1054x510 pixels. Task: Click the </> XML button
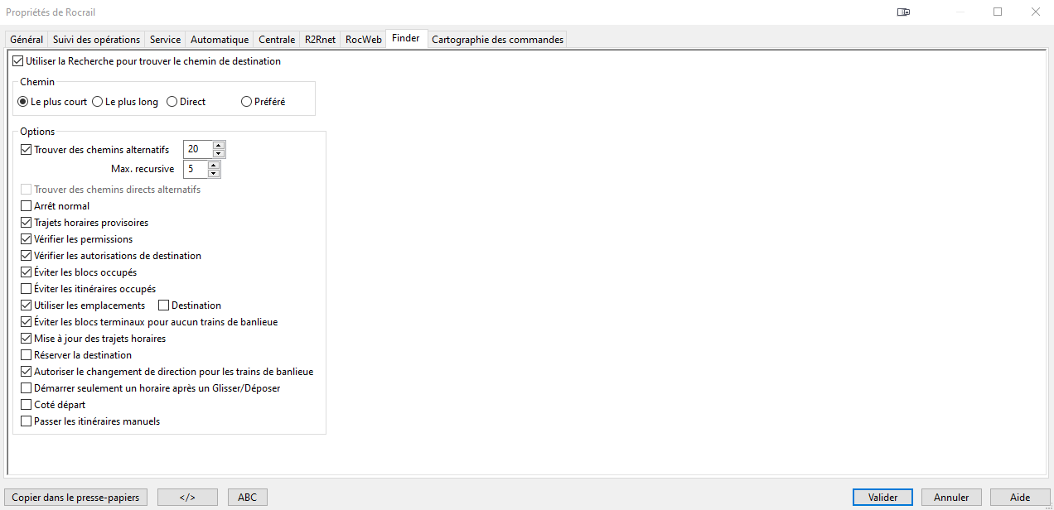(x=187, y=498)
